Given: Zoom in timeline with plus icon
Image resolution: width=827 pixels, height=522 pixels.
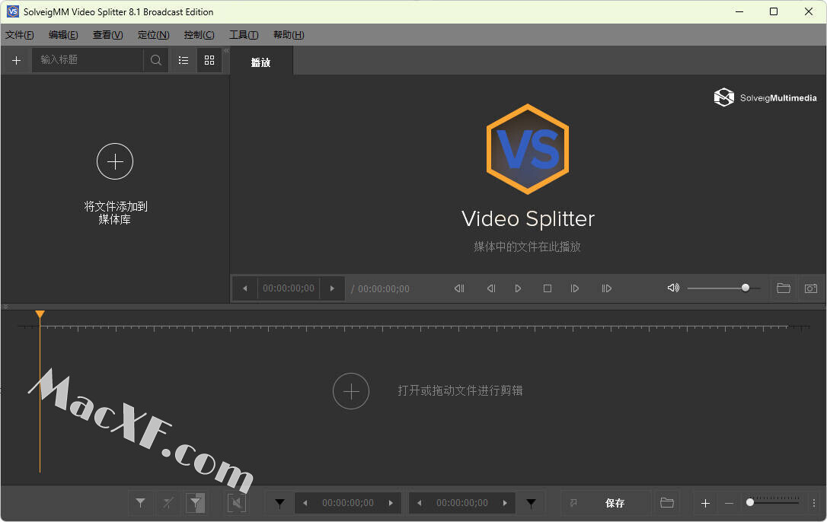Looking at the screenshot, I should 705,504.
